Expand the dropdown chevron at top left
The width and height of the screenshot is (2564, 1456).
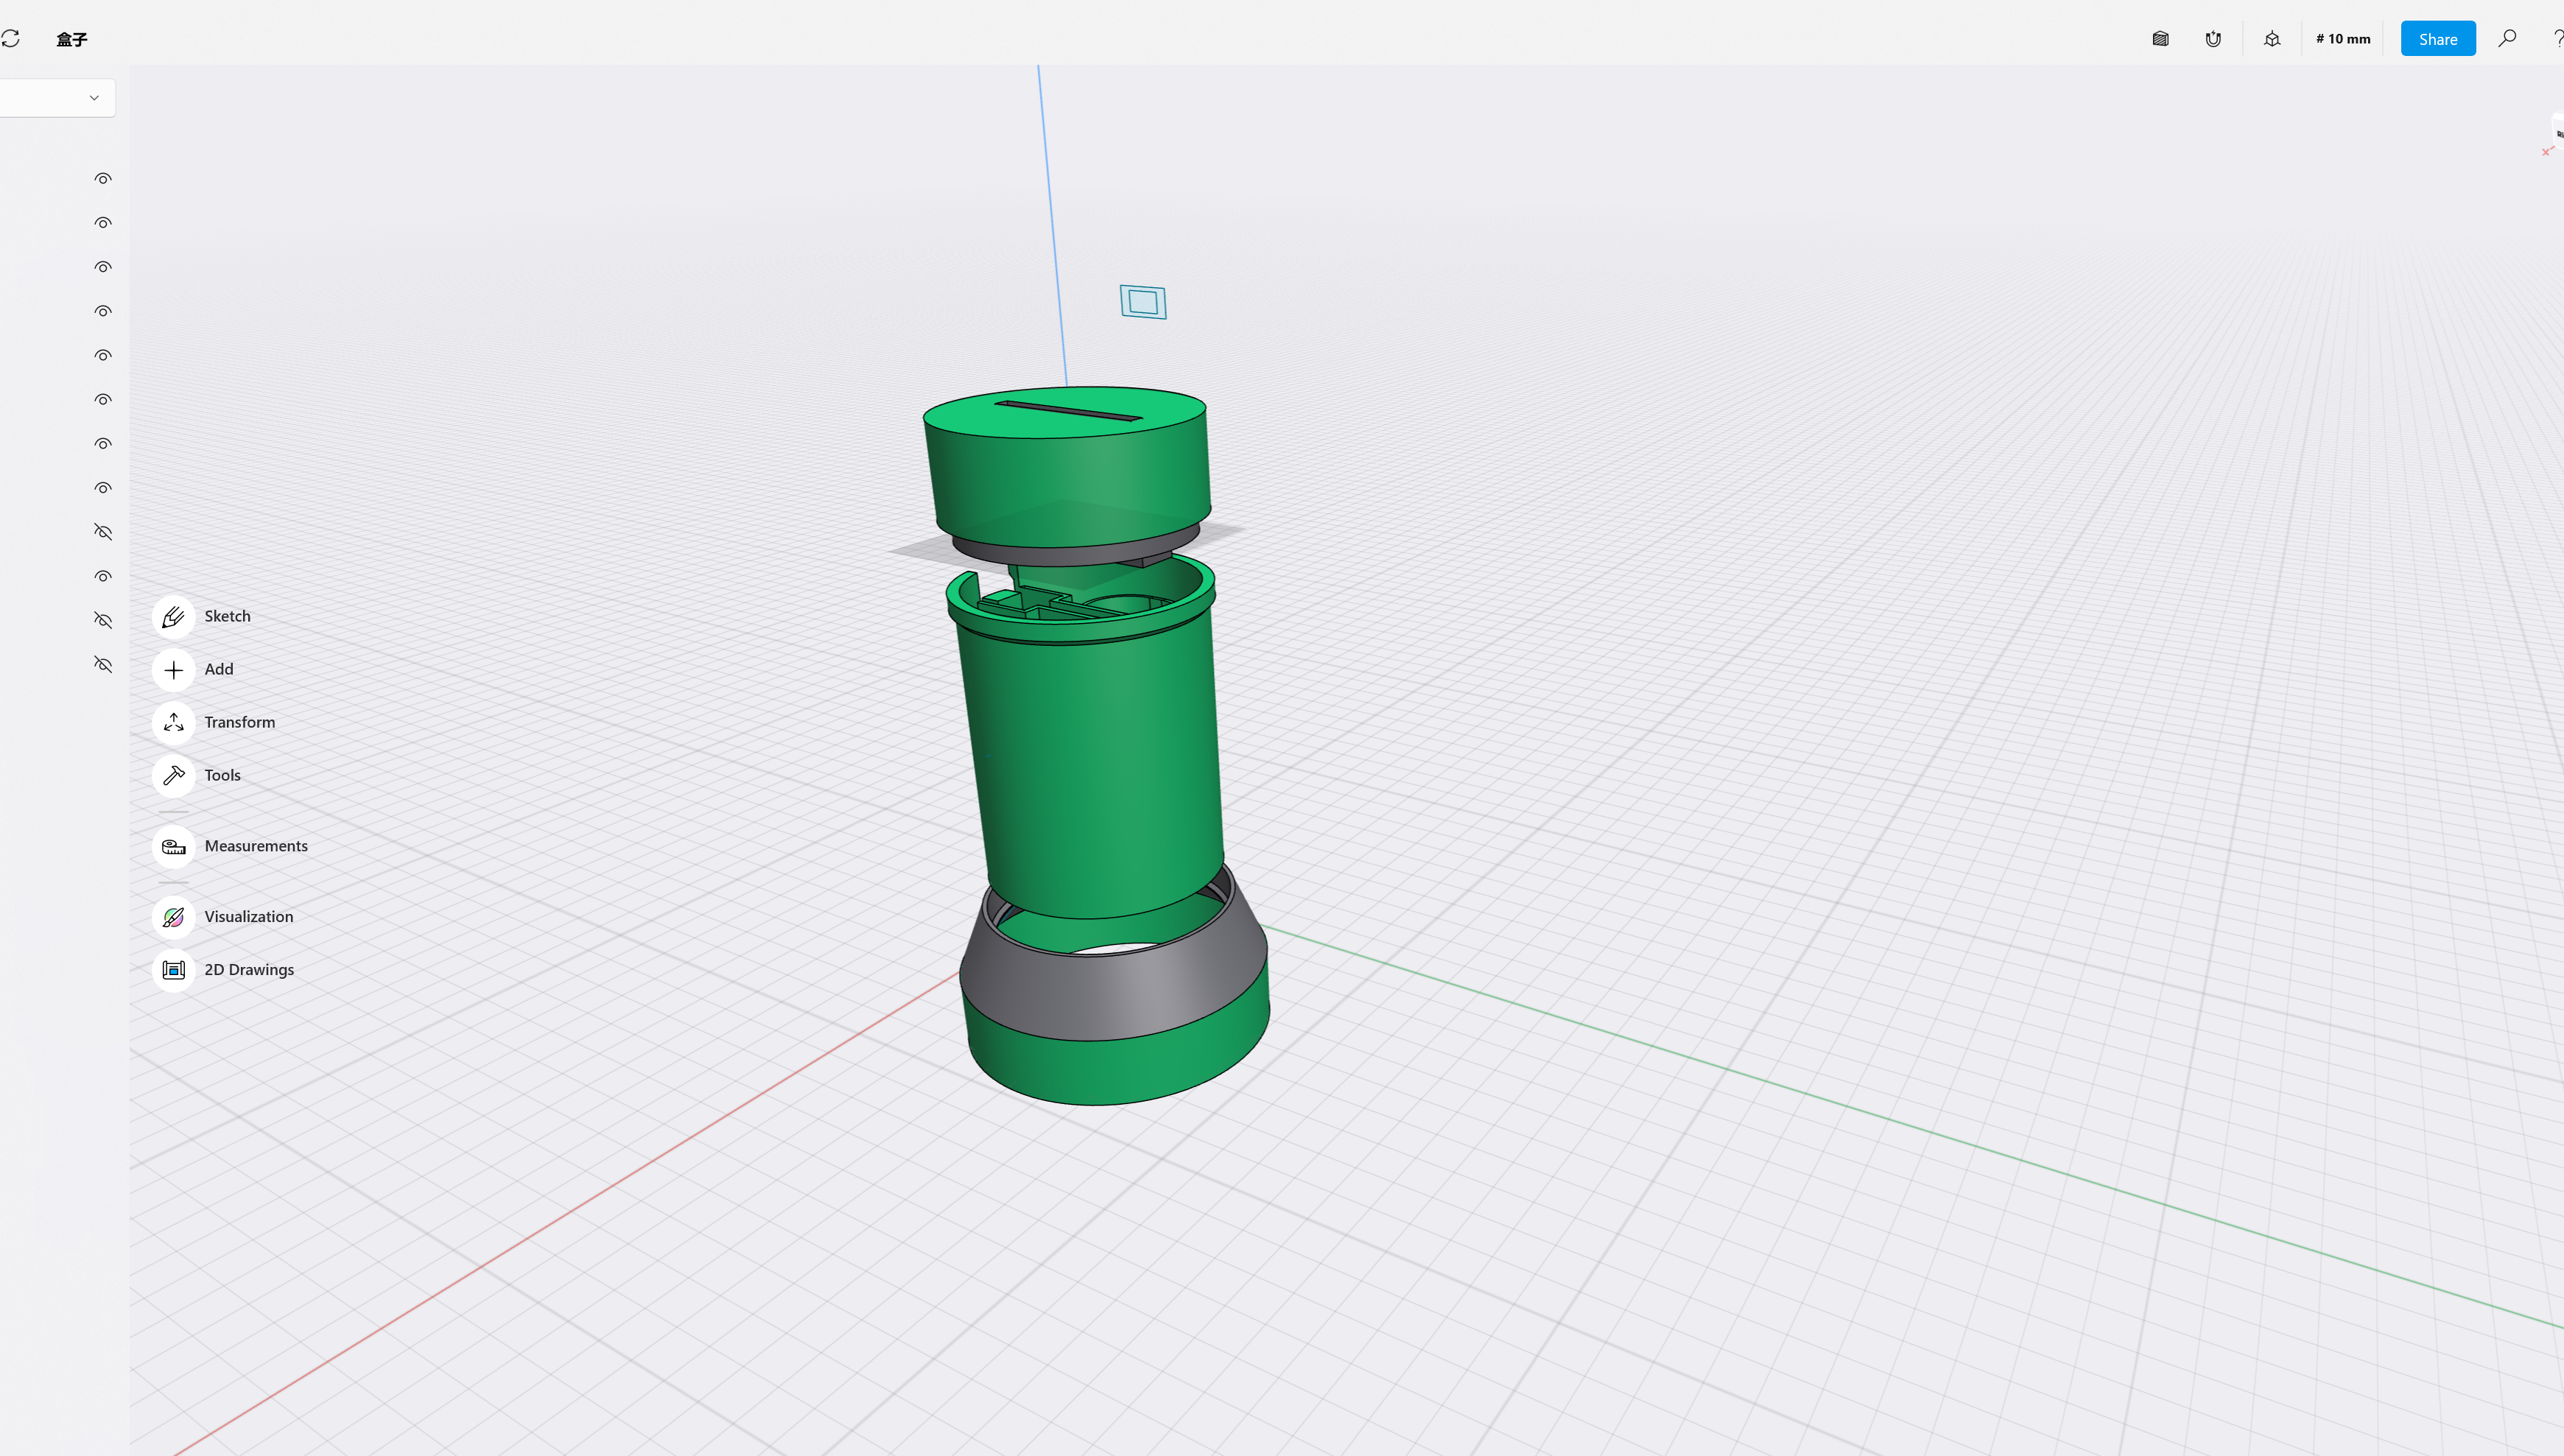pyautogui.click(x=94, y=98)
